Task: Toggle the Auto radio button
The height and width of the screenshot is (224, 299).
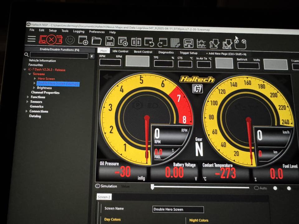Action: click(256, 188)
